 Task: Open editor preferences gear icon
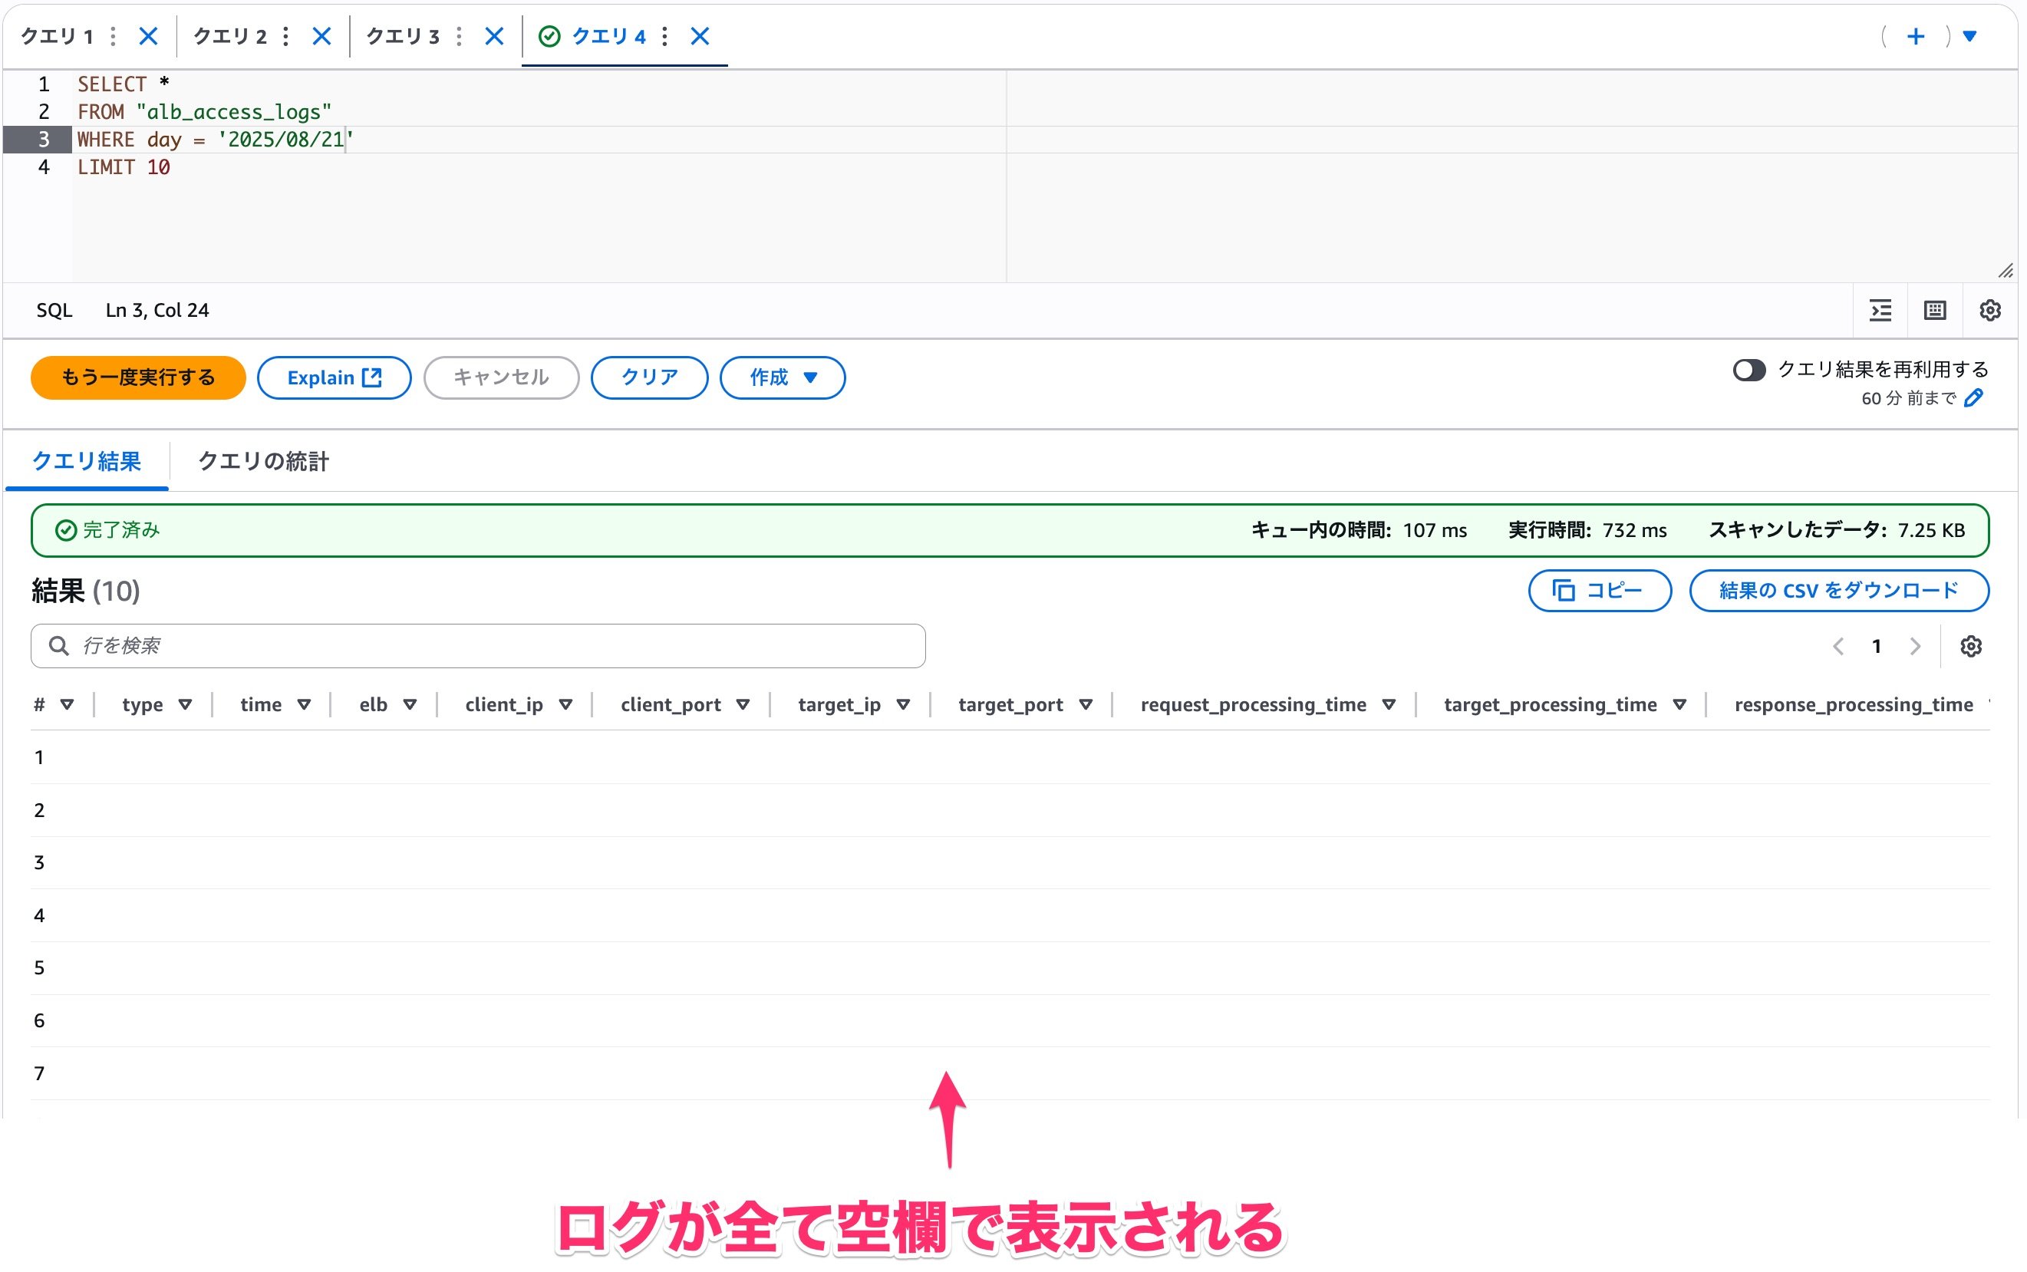[1990, 311]
